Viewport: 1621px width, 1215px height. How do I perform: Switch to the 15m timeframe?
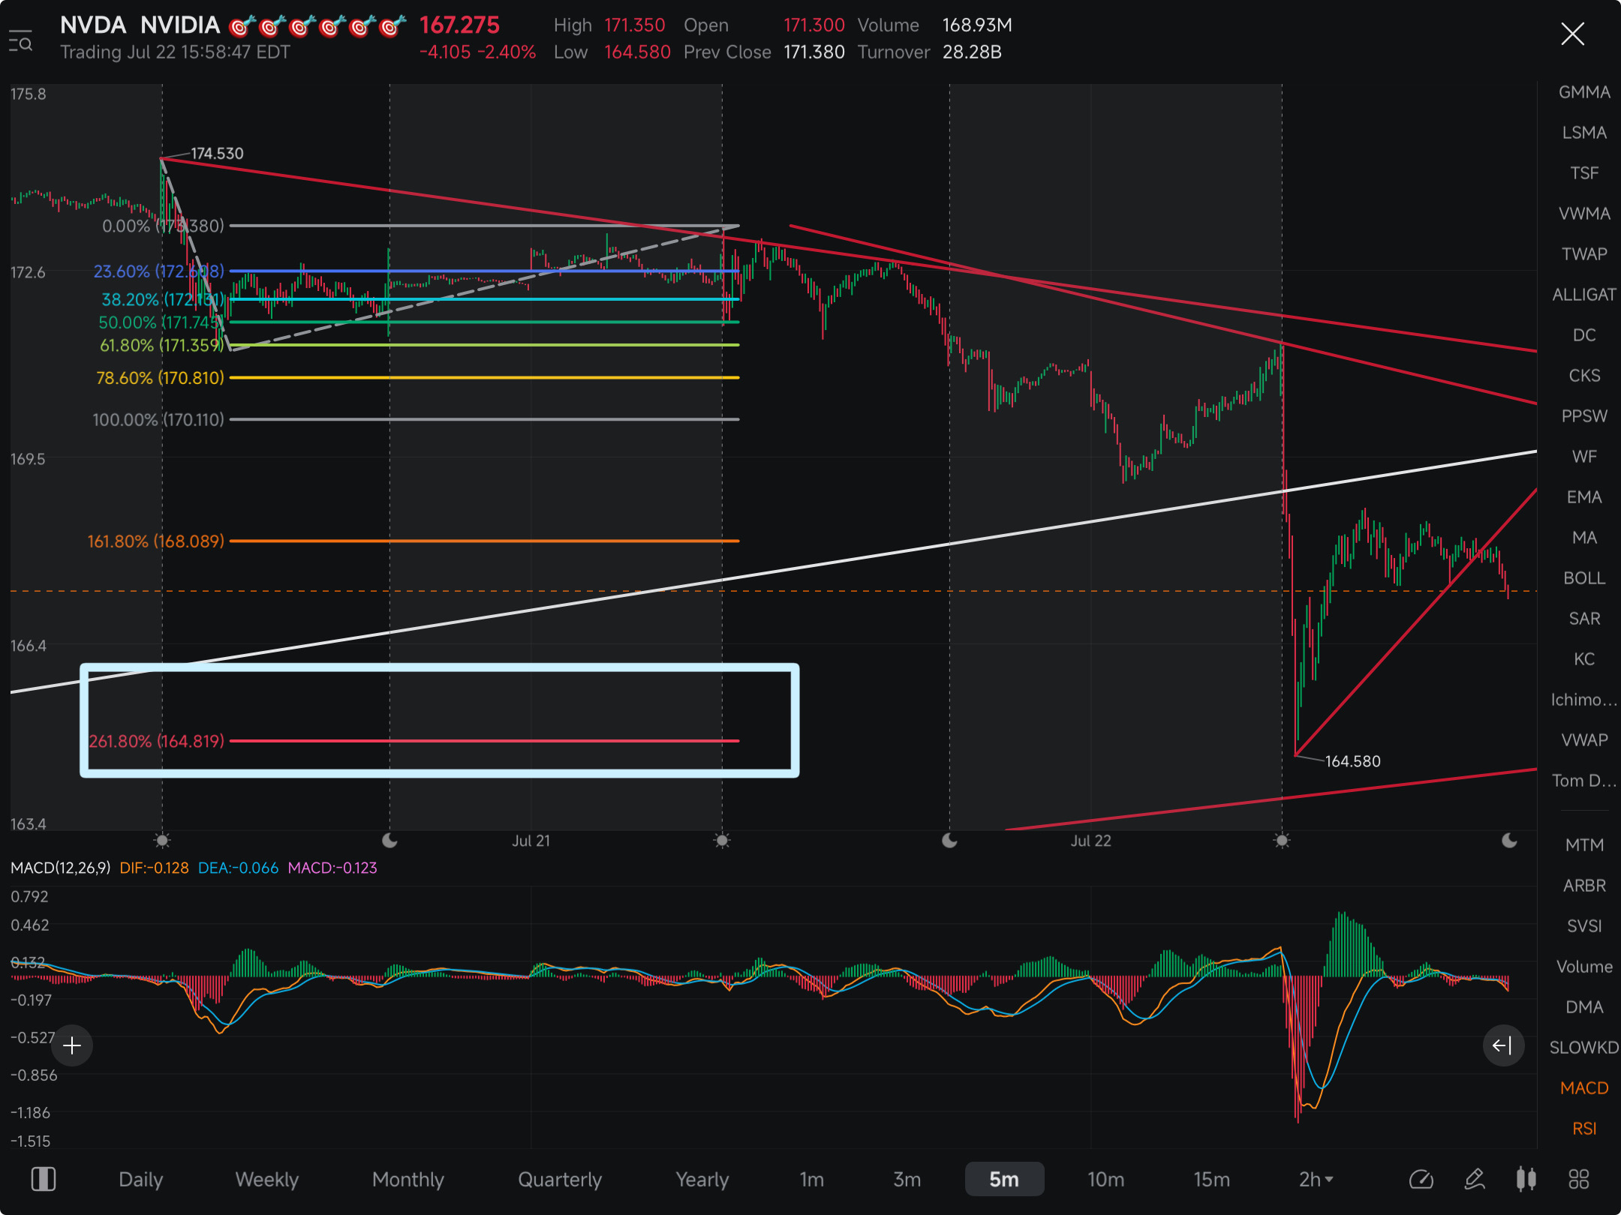coord(1211,1180)
